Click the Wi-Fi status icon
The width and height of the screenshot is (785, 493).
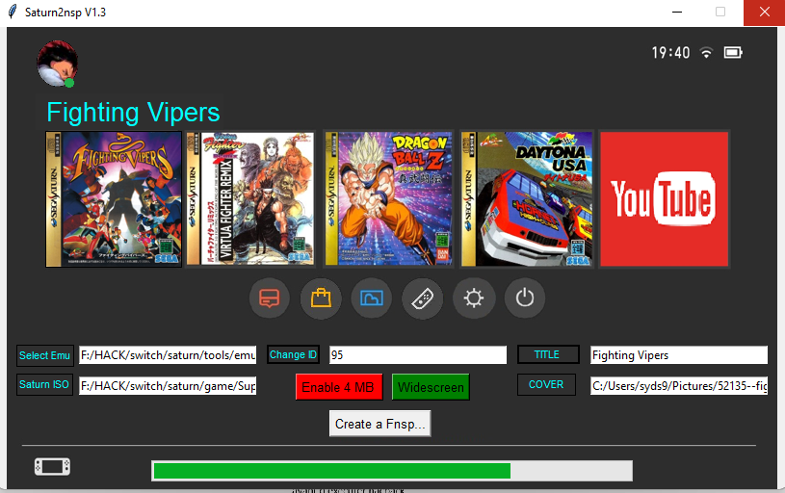click(706, 52)
